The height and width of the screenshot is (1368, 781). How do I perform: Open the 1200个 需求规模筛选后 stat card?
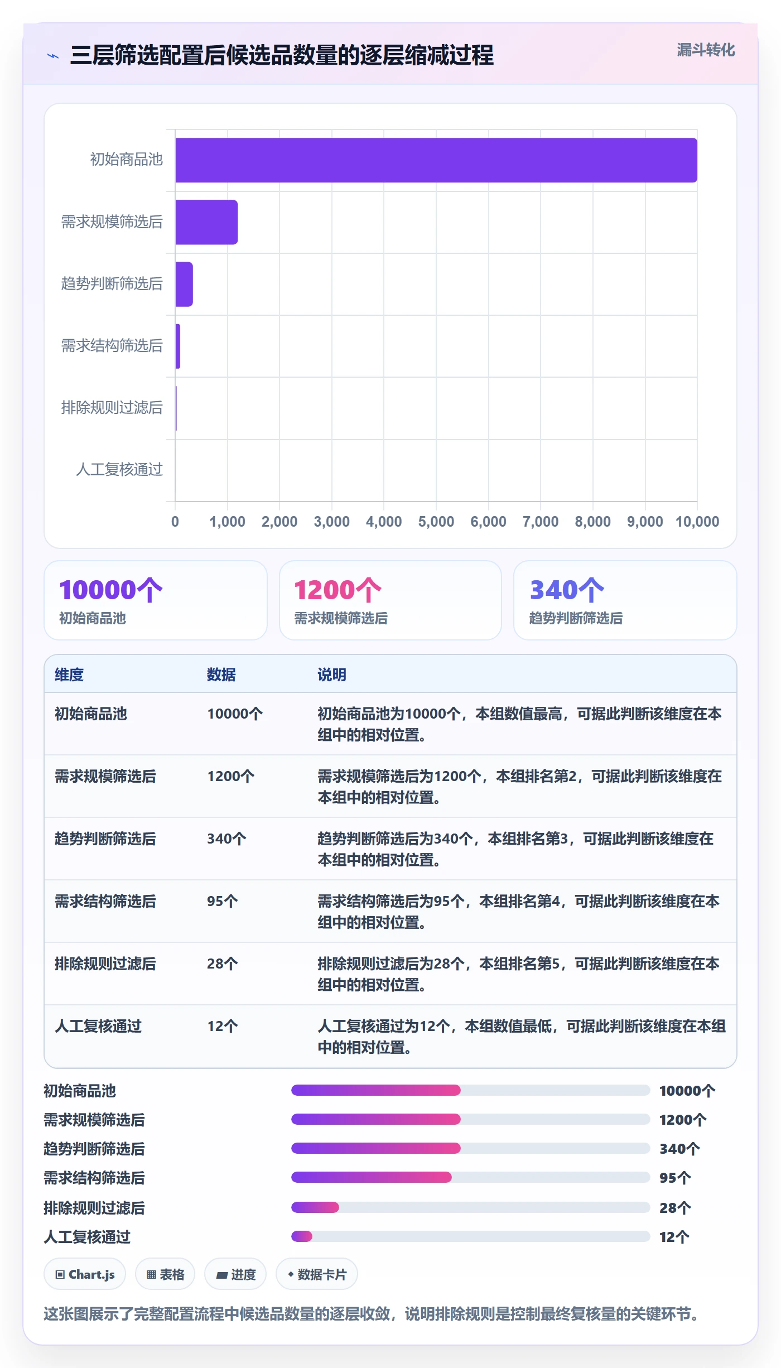click(390, 600)
